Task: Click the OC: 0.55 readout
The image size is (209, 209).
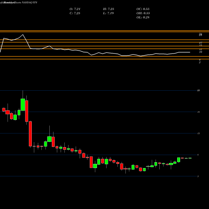Action: coord(143,9)
